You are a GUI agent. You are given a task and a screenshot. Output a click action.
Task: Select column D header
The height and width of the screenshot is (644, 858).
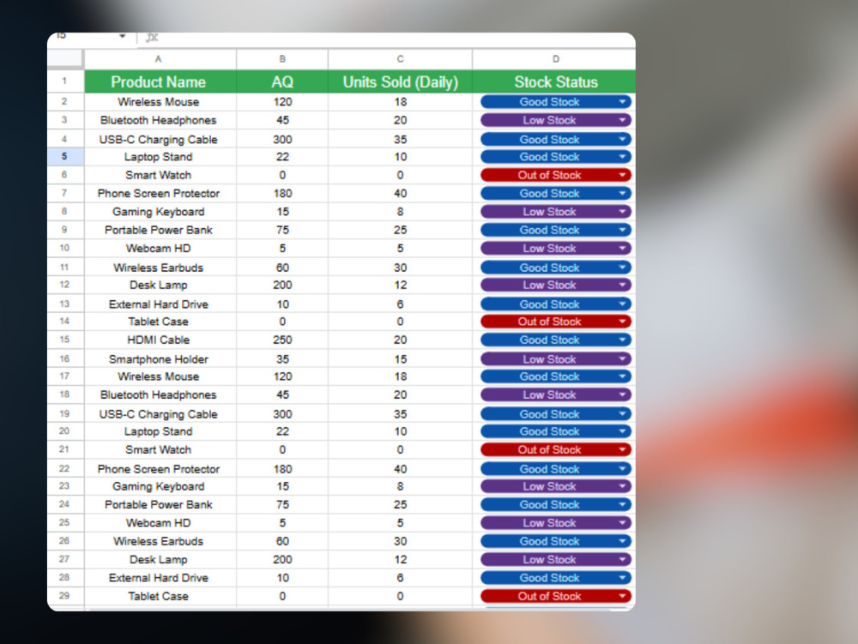pyautogui.click(x=553, y=59)
